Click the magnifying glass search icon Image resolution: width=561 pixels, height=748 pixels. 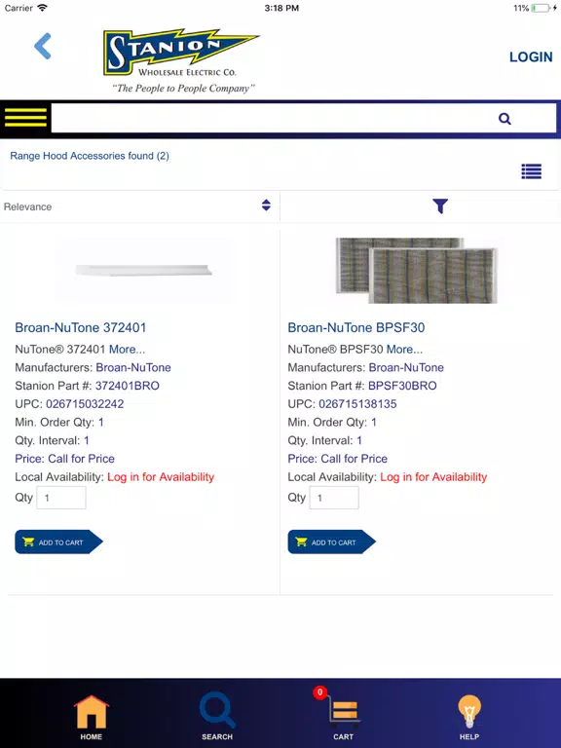pyautogui.click(x=505, y=118)
